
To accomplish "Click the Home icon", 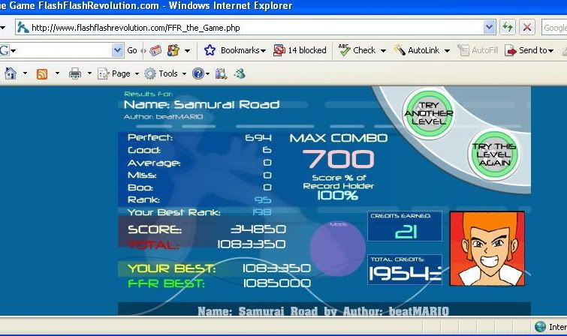I will (11, 73).
